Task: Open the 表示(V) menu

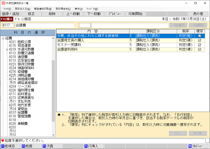Action: [x=79, y=9]
